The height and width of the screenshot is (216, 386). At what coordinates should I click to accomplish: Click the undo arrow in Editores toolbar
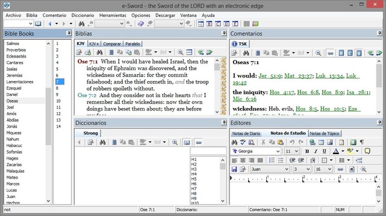coord(292,142)
